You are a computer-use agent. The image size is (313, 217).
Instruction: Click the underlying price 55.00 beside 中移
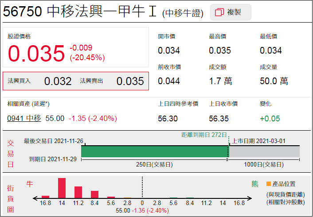pos(55,118)
